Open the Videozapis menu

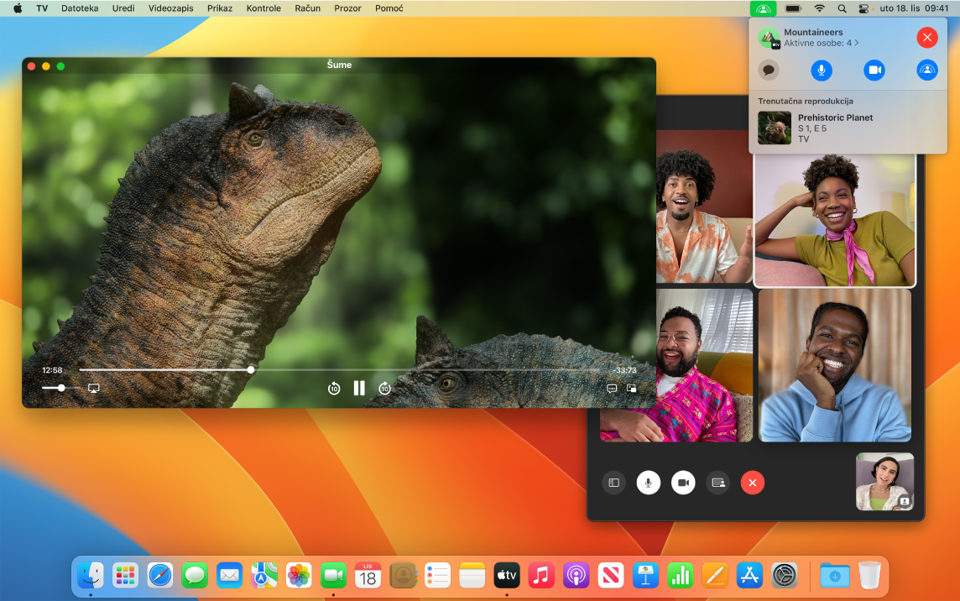(x=169, y=8)
